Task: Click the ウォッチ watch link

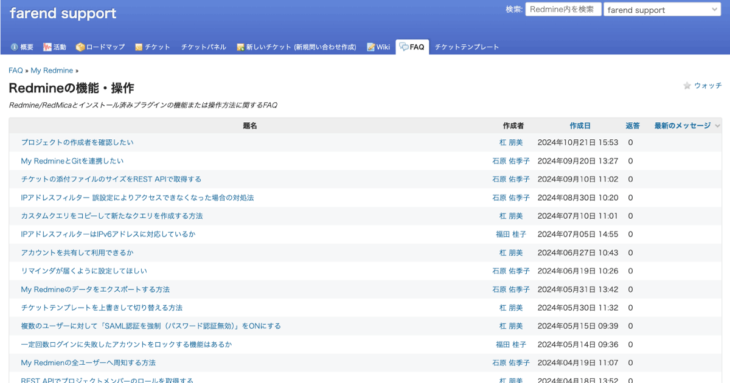Action: click(708, 86)
